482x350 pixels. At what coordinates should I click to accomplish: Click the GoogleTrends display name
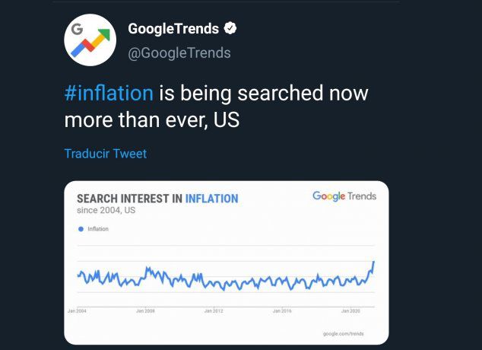173,29
